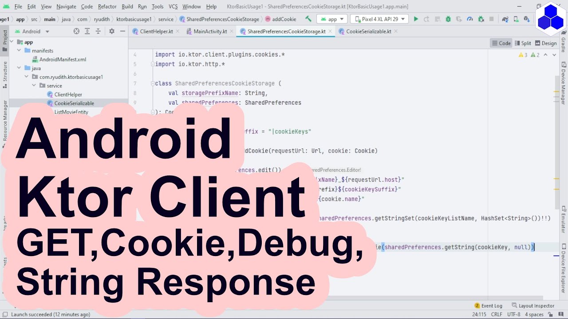Switch to CookieSerializable.kt editor tab
The height and width of the screenshot is (319, 568).
click(369, 31)
